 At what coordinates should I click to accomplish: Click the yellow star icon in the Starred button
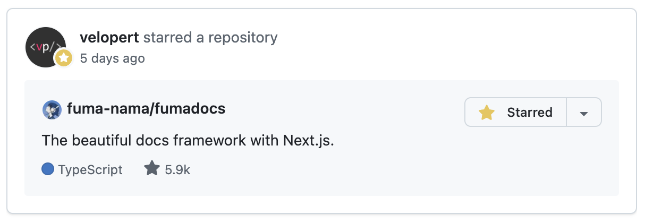[x=486, y=113]
